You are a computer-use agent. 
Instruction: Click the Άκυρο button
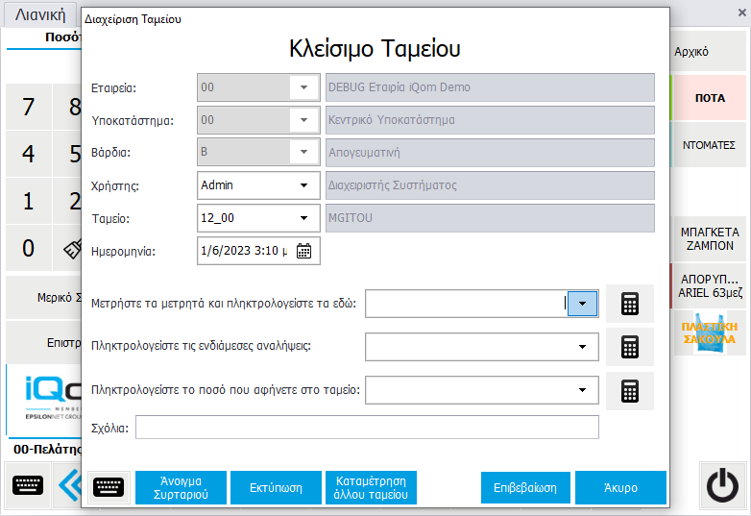(x=620, y=488)
